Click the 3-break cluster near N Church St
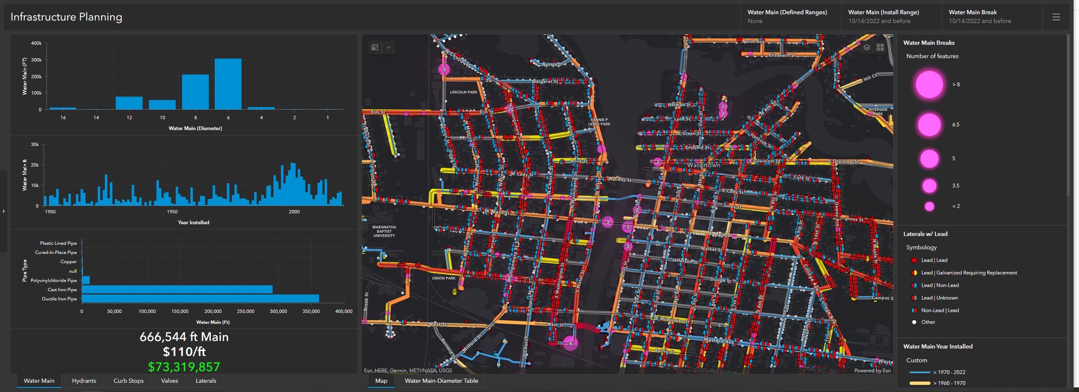 pyautogui.click(x=444, y=69)
